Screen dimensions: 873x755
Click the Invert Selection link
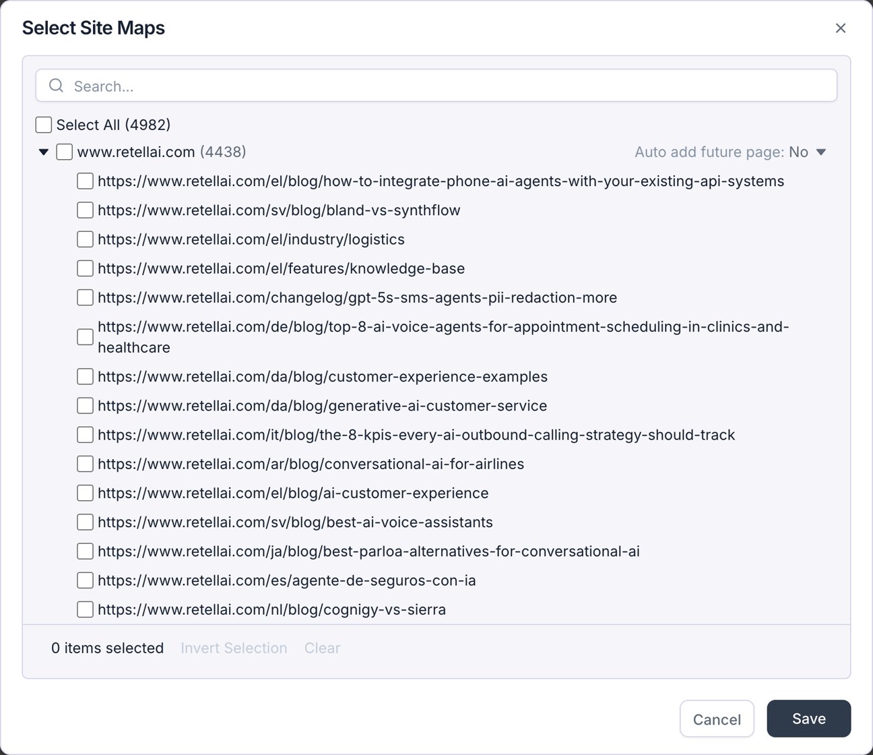coord(234,648)
